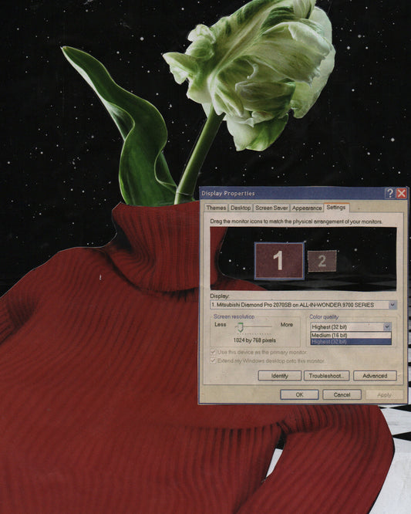Image resolution: width=411 pixels, height=514 pixels.
Task: Switch to the Desktop tab
Action: point(241,208)
